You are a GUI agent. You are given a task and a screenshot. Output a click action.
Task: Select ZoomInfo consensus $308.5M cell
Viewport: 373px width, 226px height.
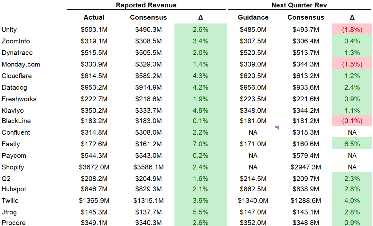(x=148, y=41)
